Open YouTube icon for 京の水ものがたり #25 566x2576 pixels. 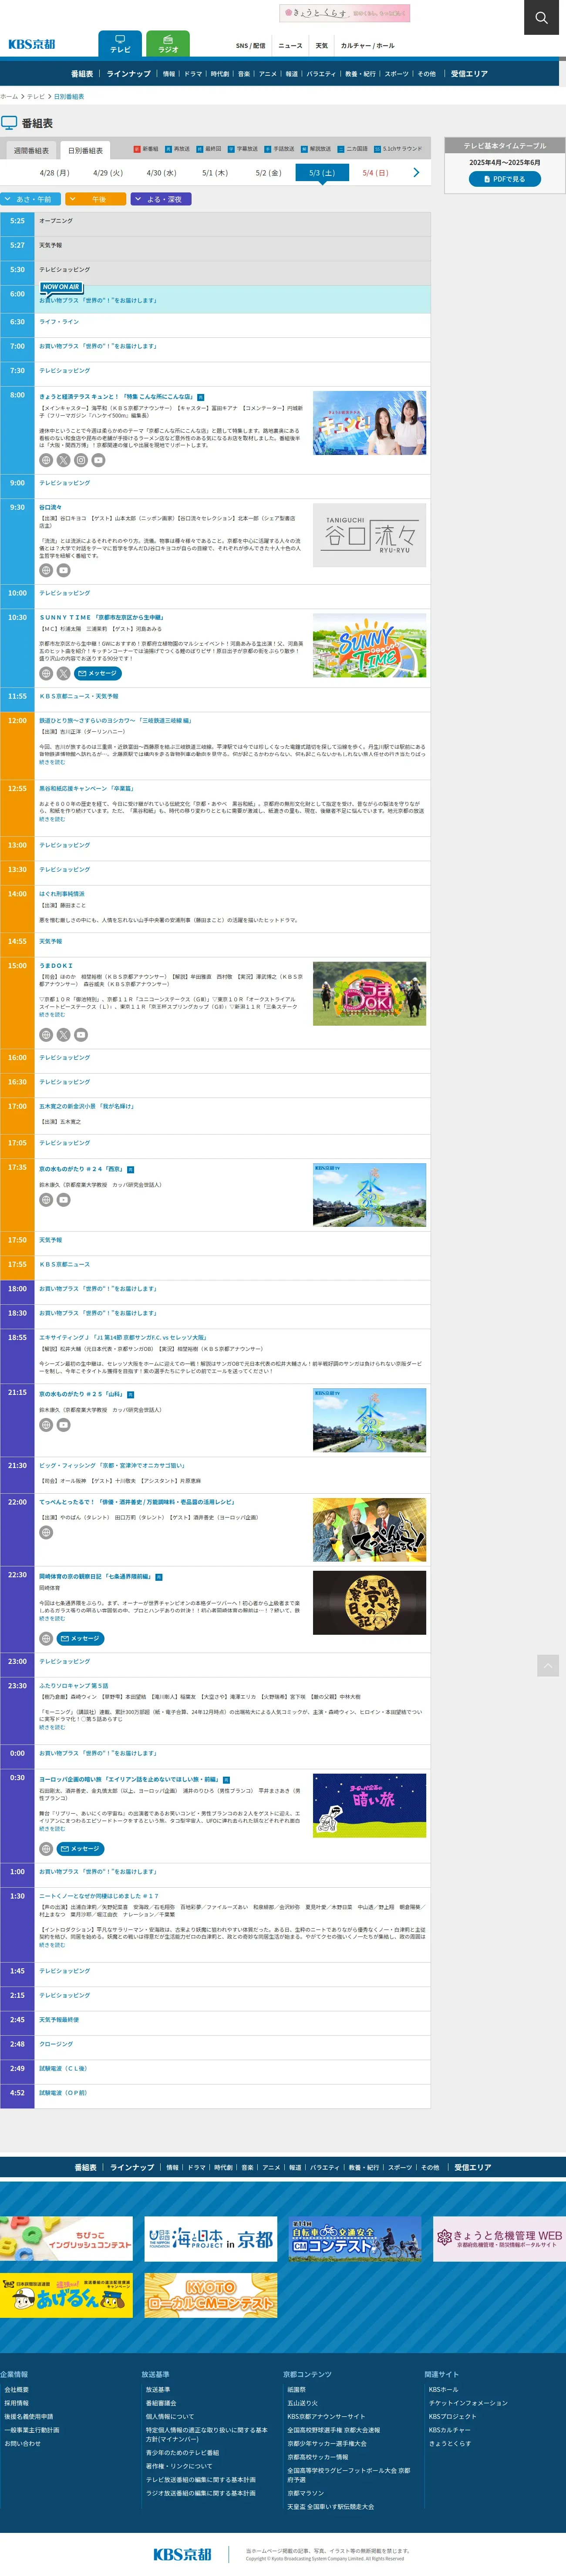coord(63,1425)
